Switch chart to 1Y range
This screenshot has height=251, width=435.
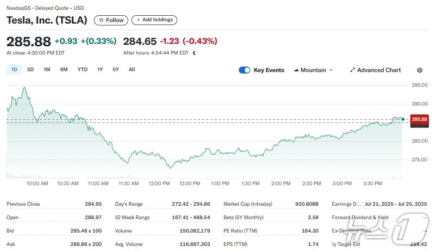100,70
